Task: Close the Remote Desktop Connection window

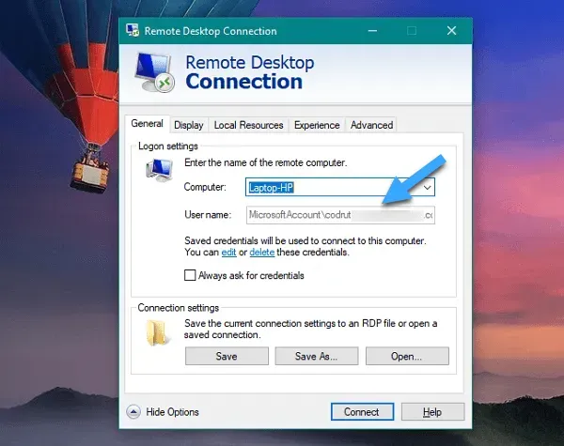Action: click(x=452, y=31)
